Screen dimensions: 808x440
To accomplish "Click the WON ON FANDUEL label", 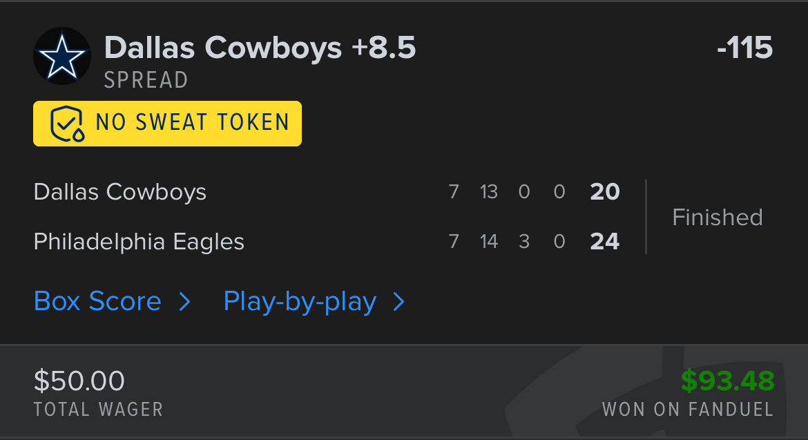I will pyautogui.click(x=687, y=409).
